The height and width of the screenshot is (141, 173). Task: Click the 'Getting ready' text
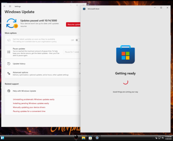(x=125, y=73)
